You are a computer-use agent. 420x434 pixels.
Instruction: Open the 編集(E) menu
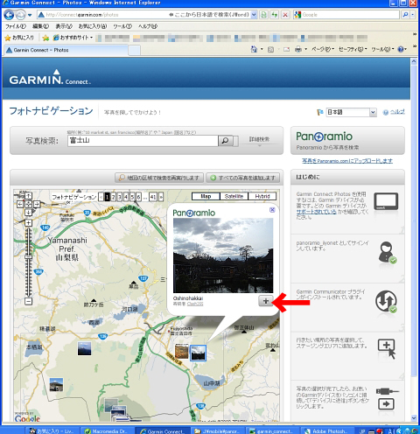(40, 26)
